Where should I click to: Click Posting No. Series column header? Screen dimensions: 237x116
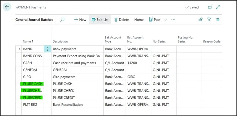click(x=186, y=39)
